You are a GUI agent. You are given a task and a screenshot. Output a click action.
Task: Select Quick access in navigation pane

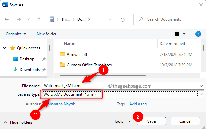pos(28,48)
